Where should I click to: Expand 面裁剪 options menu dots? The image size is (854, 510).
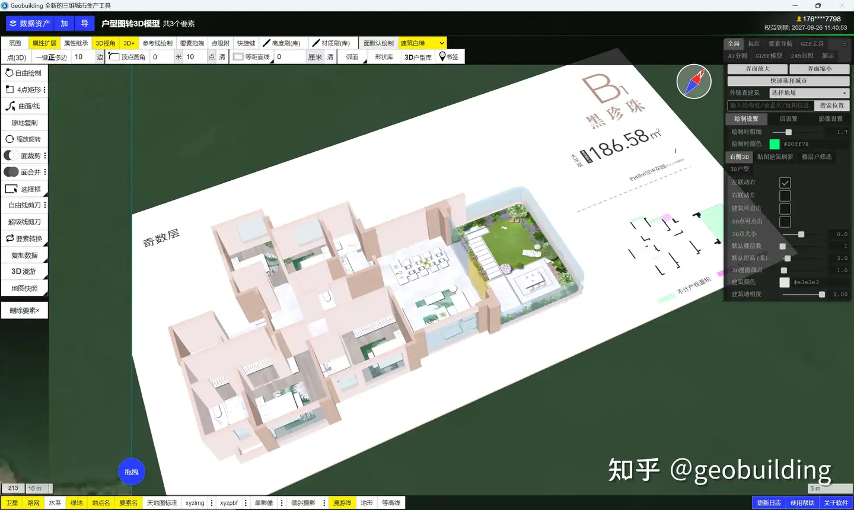pos(45,156)
